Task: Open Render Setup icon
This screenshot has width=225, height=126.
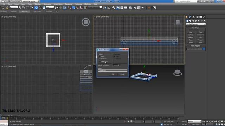Action: tap(135, 8)
